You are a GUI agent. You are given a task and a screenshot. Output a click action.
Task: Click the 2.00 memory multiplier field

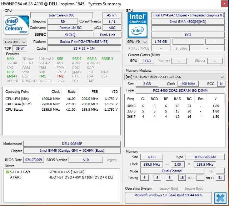coord(178,165)
